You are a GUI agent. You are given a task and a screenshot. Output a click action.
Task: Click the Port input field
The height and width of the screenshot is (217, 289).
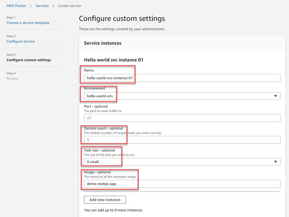(181, 118)
